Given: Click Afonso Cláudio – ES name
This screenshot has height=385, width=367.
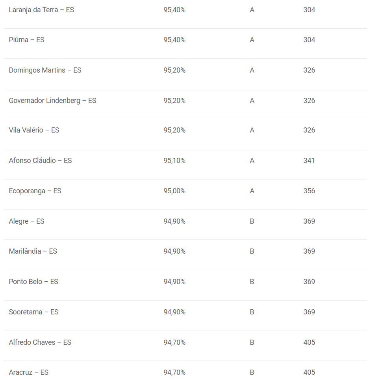Looking at the screenshot, I should click(x=41, y=161).
